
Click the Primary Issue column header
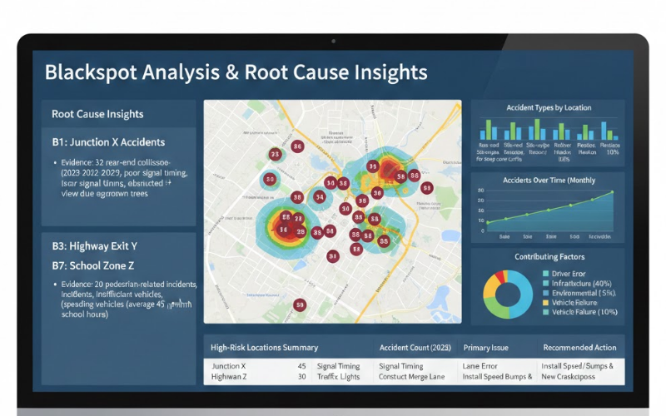pos(485,348)
